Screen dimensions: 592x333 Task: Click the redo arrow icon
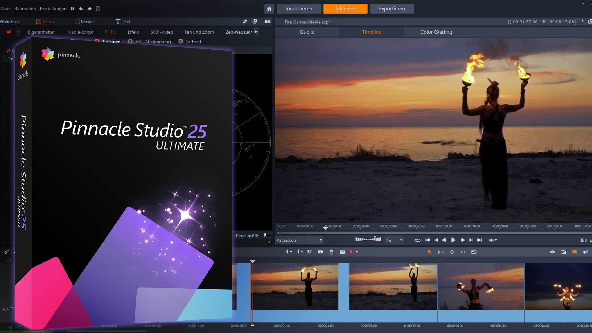click(89, 9)
